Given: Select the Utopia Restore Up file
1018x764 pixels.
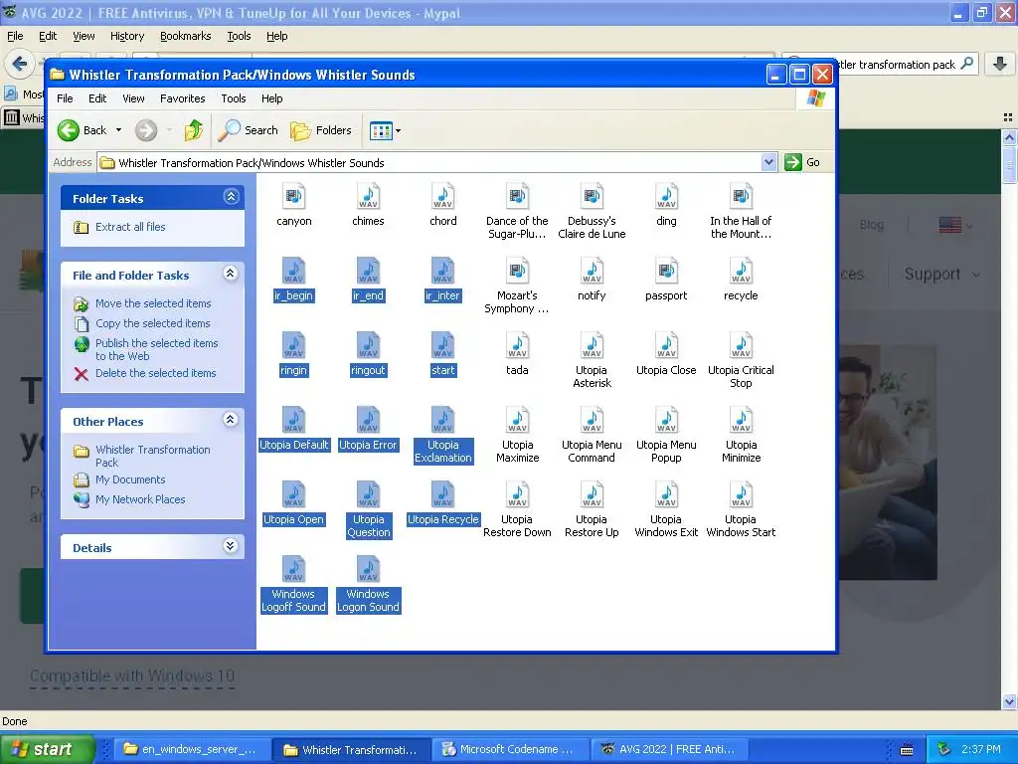Looking at the screenshot, I should pyautogui.click(x=592, y=510).
